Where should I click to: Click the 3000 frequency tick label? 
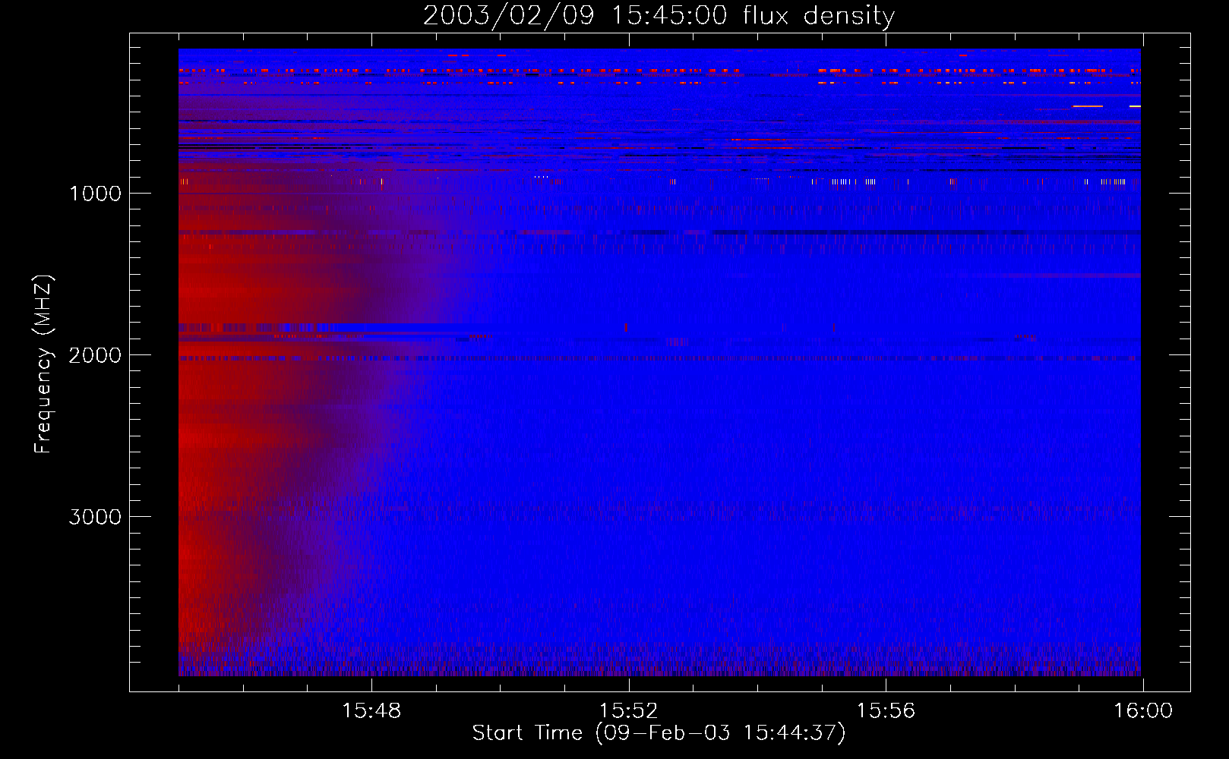click(95, 517)
